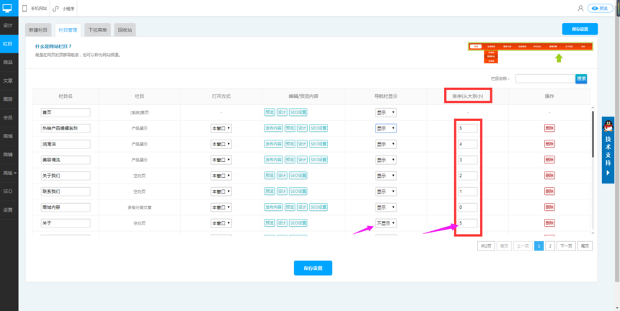
Task: Click 尾页 last page button
Action: coord(585,246)
